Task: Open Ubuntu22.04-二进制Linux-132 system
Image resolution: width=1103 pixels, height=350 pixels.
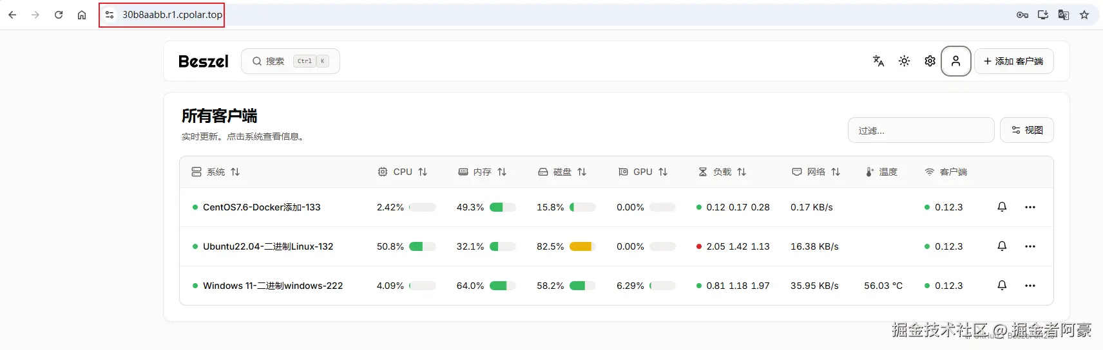Action: point(268,246)
